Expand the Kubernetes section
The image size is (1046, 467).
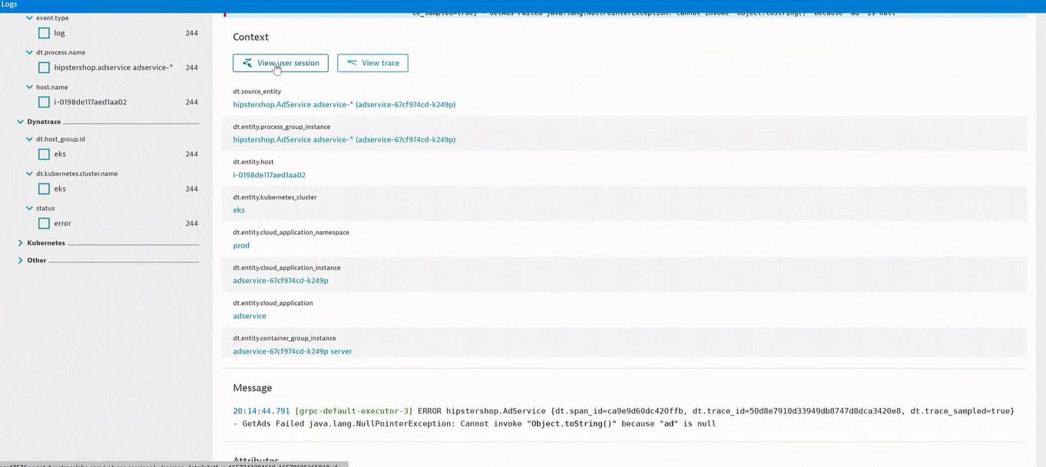tap(21, 242)
